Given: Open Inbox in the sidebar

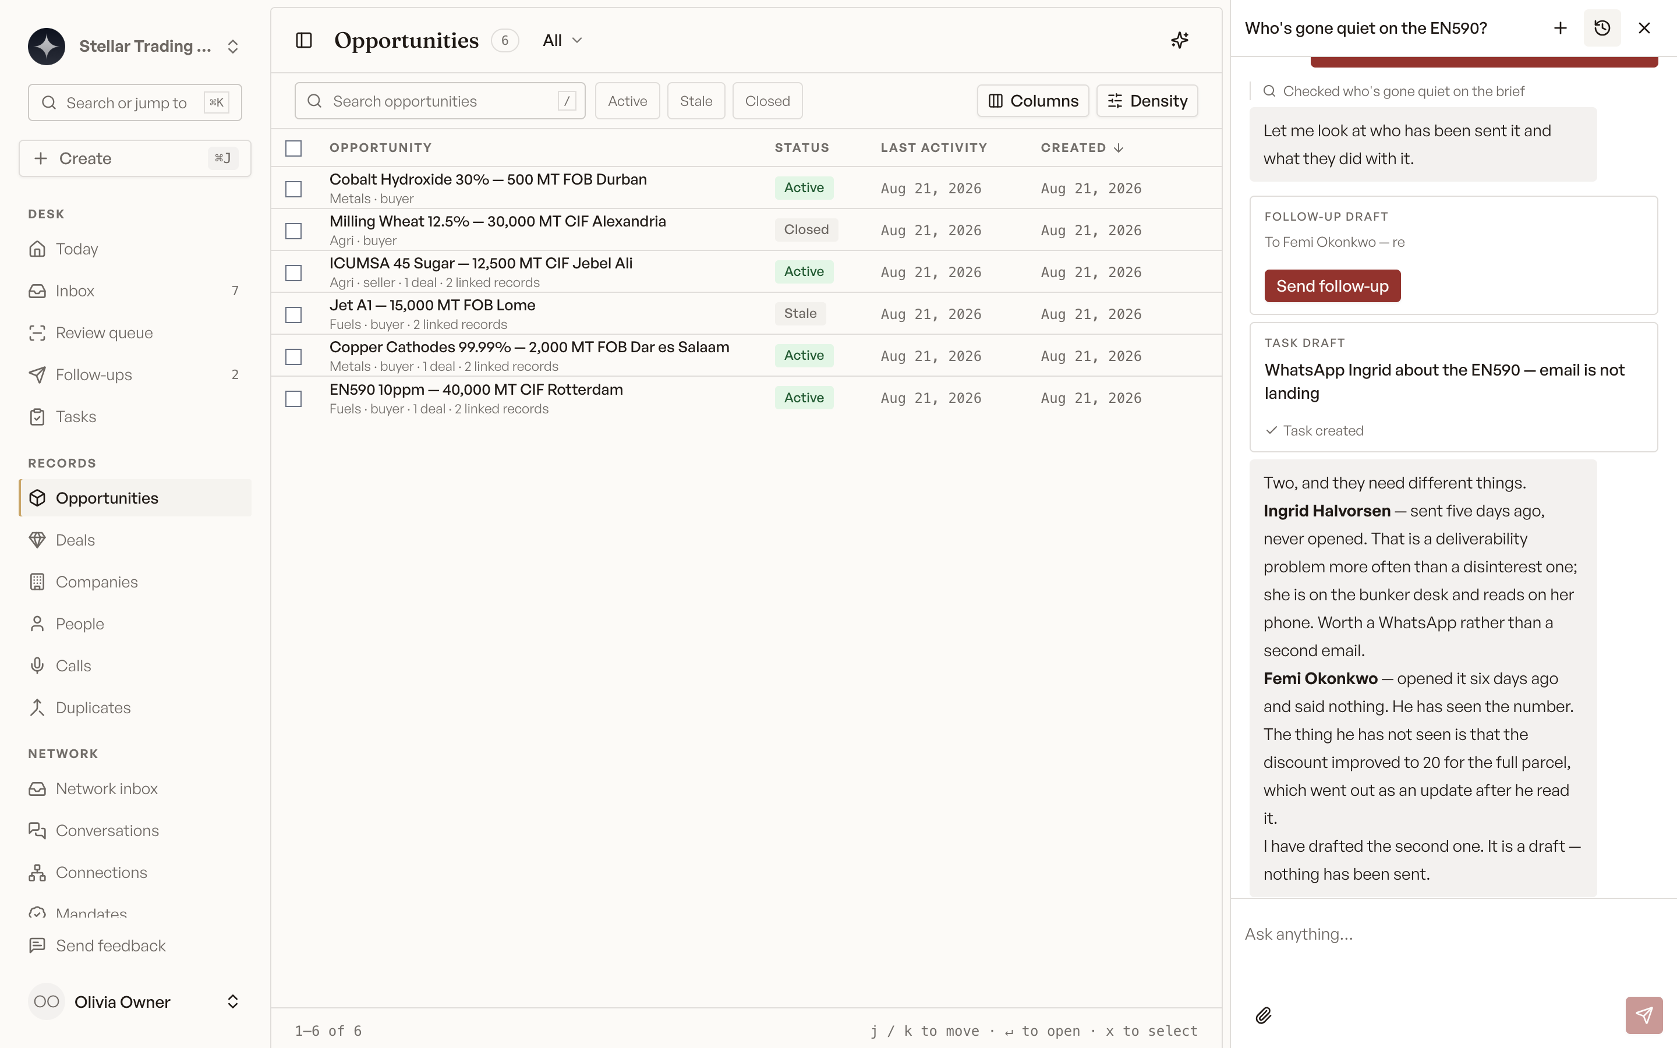Looking at the screenshot, I should 135,291.
